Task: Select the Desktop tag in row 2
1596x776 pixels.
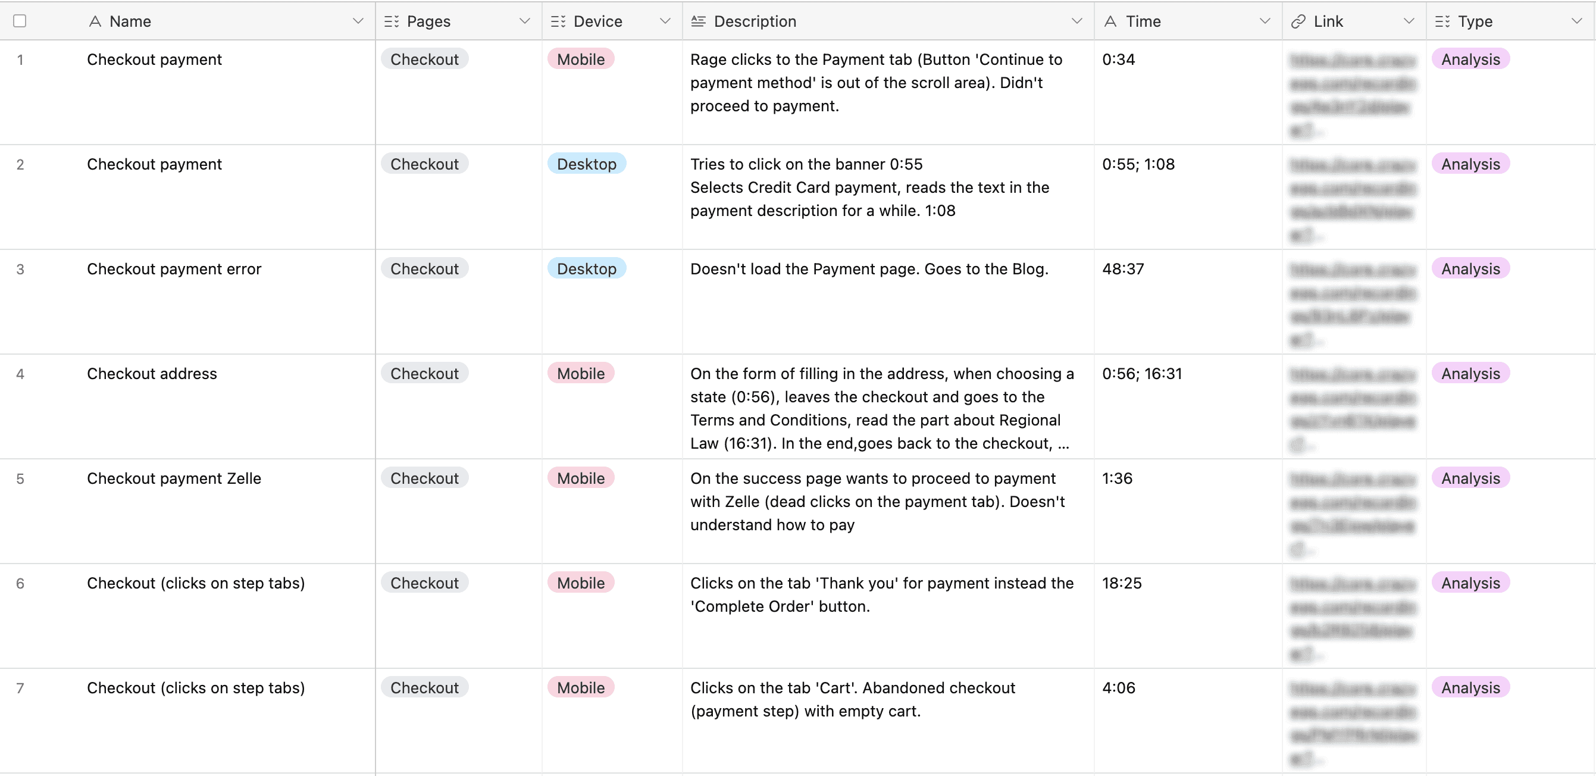Action: [x=587, y=164]
